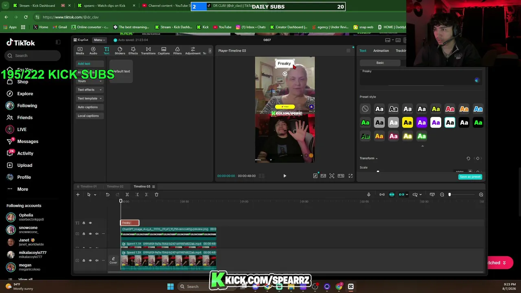Collapse the Transform section
This screenshot has height=293, width=521.
(x=377, y=158)
